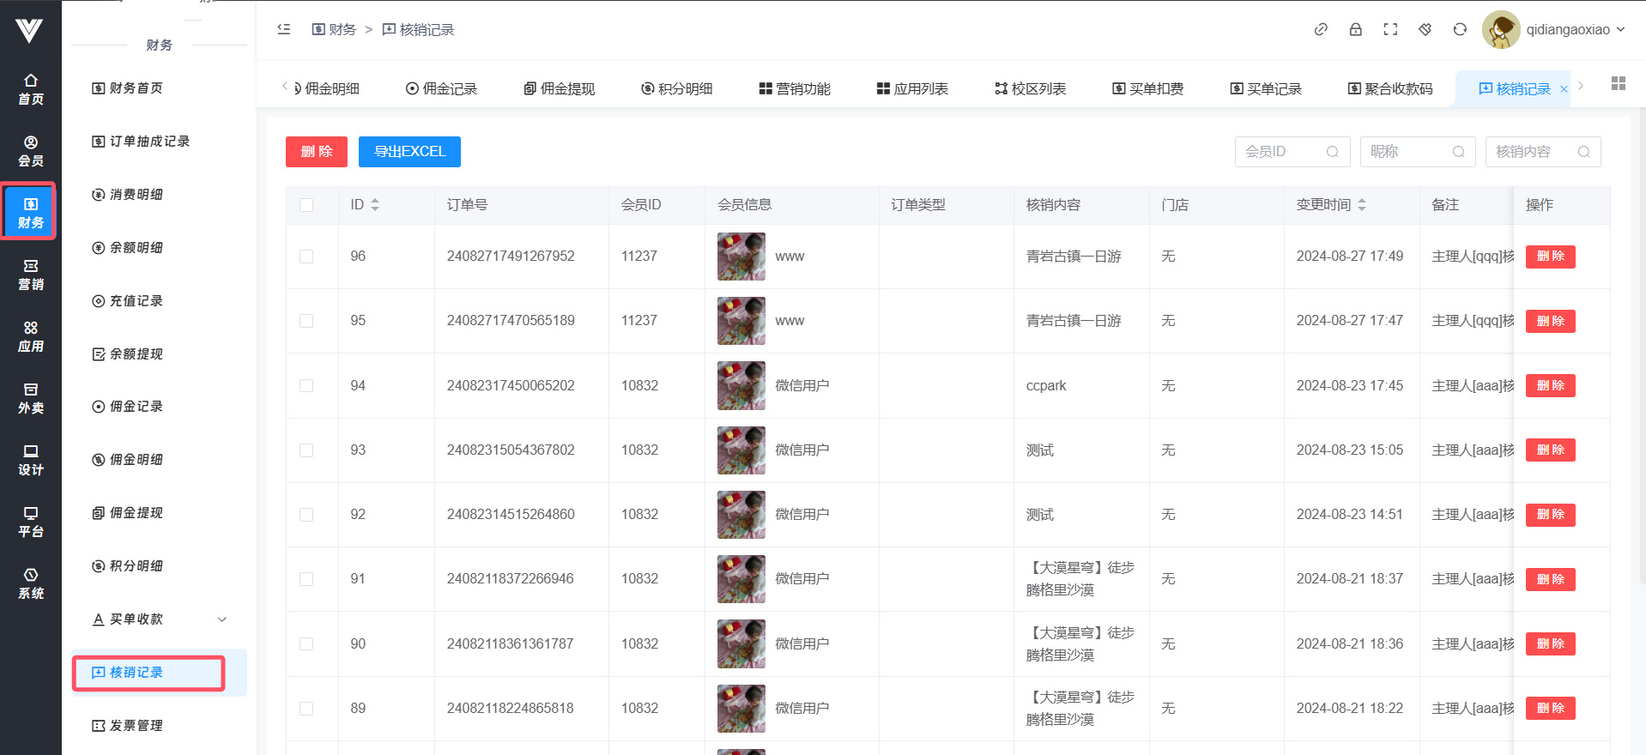Click the refresh icon in top bar

(1460, 29)
